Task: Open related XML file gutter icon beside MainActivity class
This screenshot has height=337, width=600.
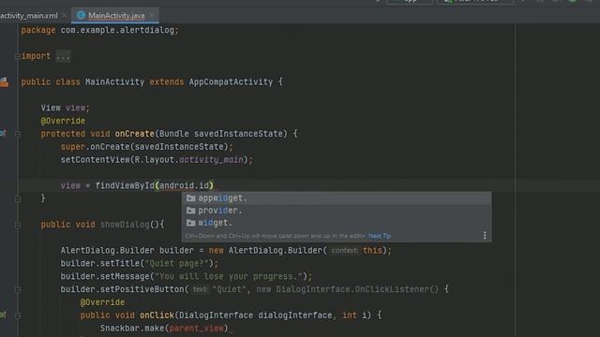Action: (x=4, y=82)
